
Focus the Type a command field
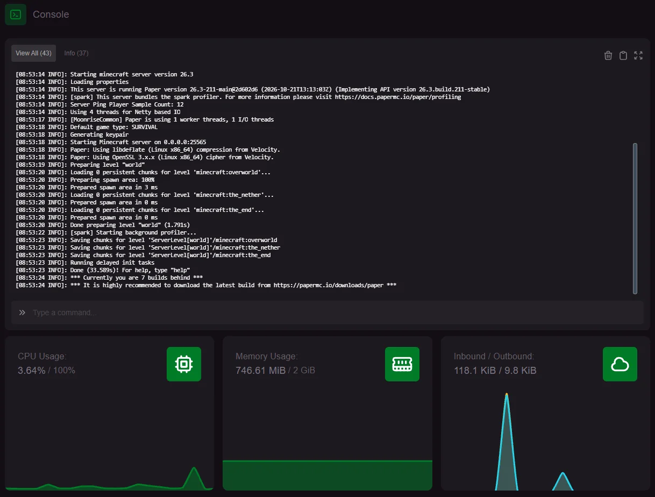coord(327,313)
